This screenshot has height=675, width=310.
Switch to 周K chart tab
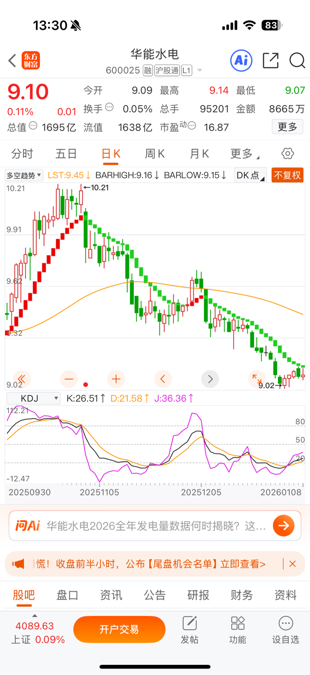155,154
